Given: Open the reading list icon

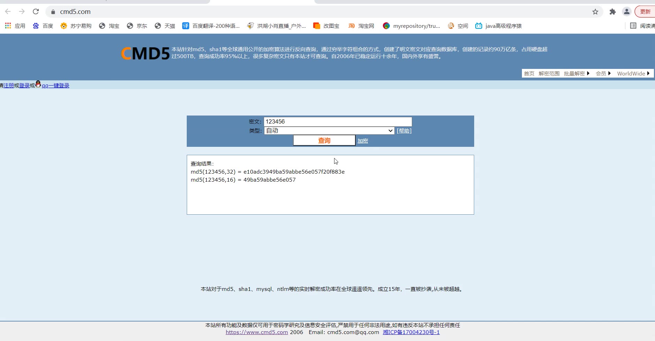Looking at the screenshot, I should [633, 26].
